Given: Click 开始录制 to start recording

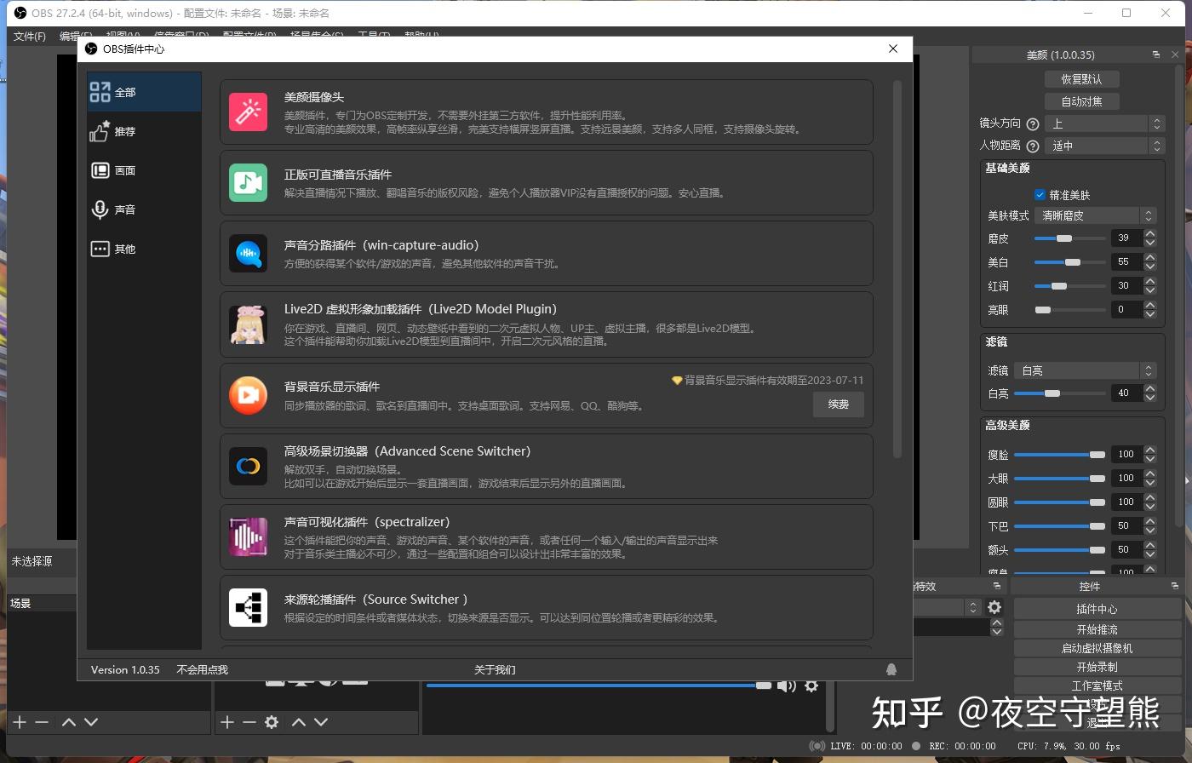Looking at the screenshot, I should coord(1097,667).
